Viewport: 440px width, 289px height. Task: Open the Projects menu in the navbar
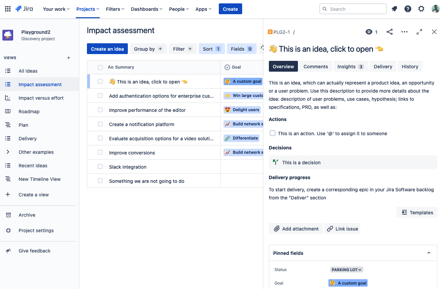click(x=87, y=9)
